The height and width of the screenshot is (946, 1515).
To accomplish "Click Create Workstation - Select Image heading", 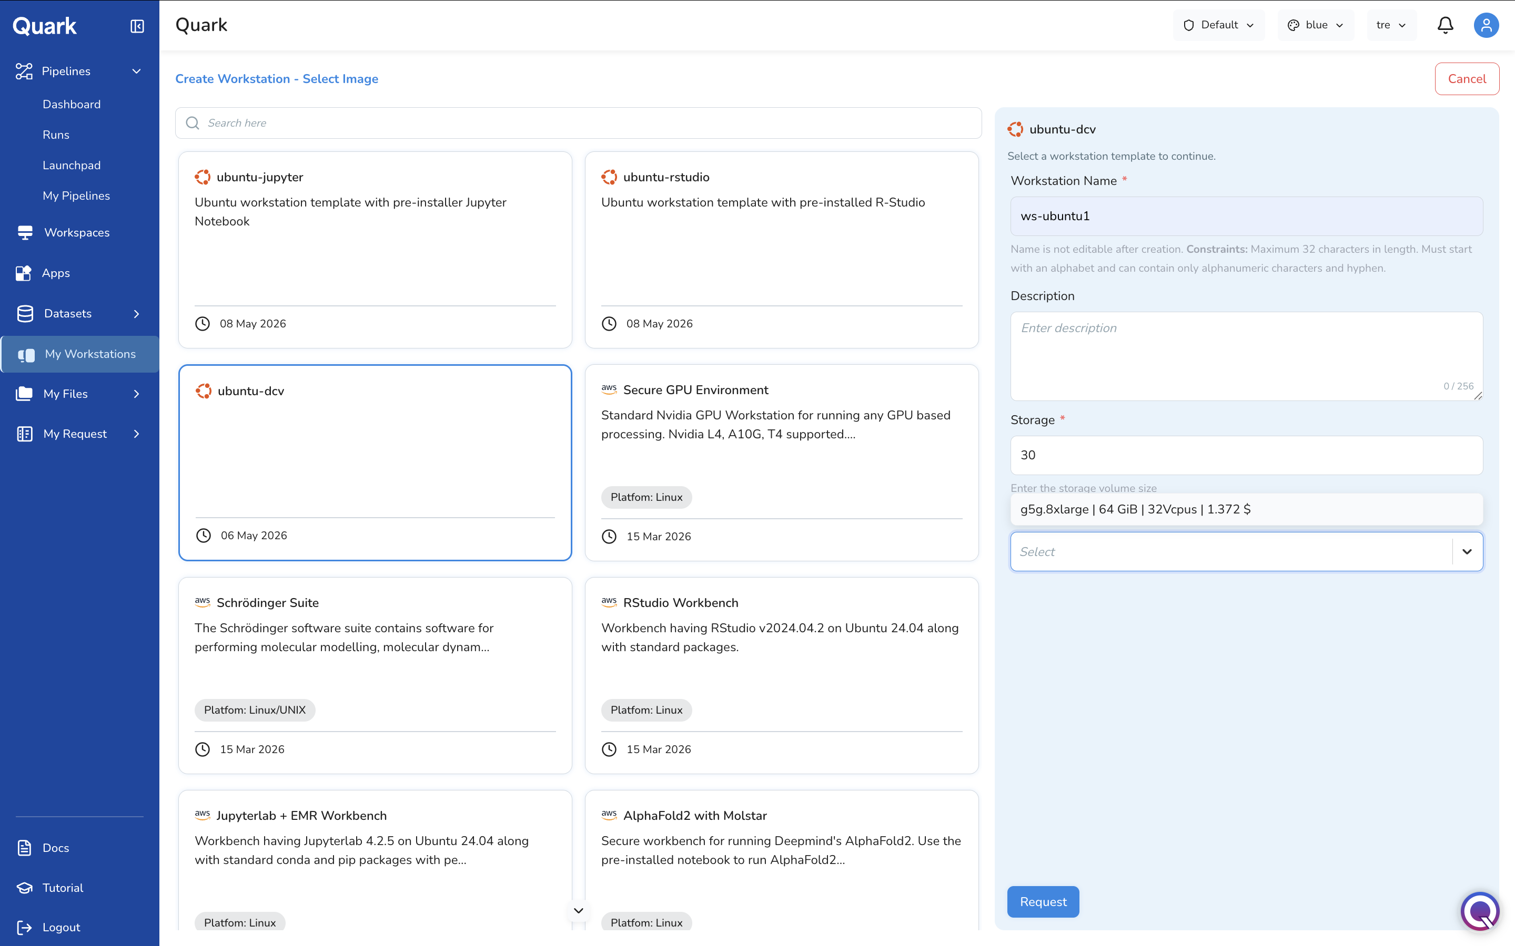I will pyautogui.click(x=277, y=79).
